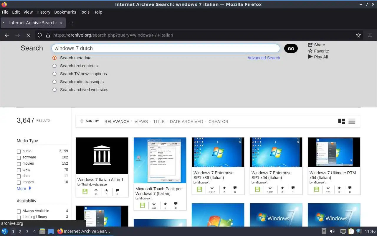Open the Firefox hamburger menu
The image size is (377, 236).
pyautogui.click(x=370, y=35)
